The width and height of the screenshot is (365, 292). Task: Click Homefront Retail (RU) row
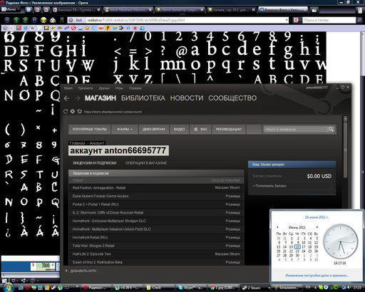point(156,237)
